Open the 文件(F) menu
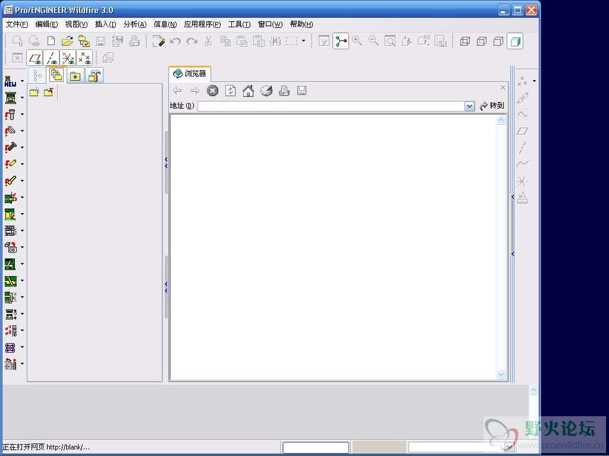609x456 pixels. coord(17,24)
